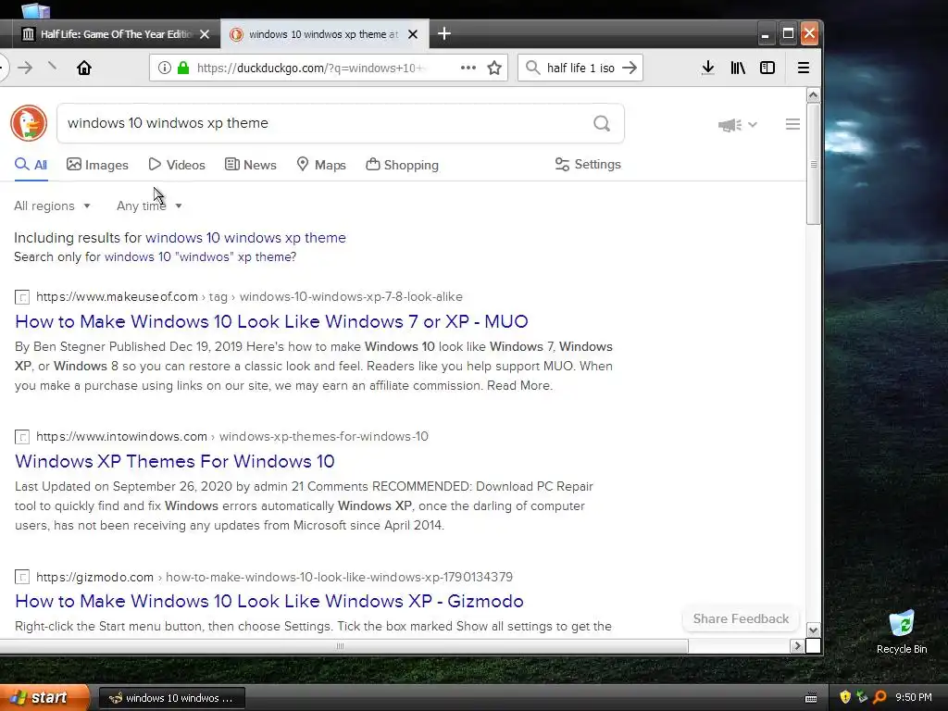This screenshot has width=948, height=711.
Task: Click gizmodo result favicon
Action: click(22, 577)
